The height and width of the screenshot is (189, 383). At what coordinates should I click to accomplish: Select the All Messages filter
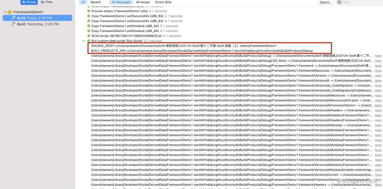[x=121, y=2]
